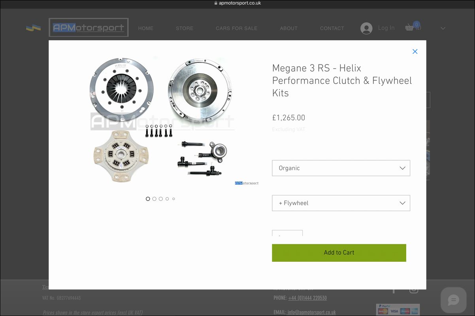Open the + Flywheel option dropdown

tap(341, 203)
